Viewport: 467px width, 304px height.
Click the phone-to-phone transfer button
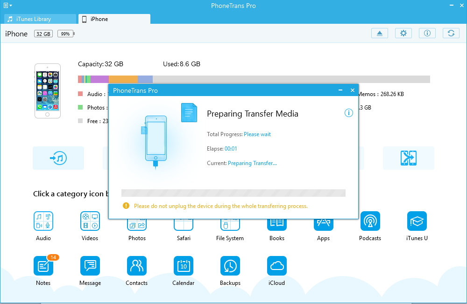pos(409,158)
